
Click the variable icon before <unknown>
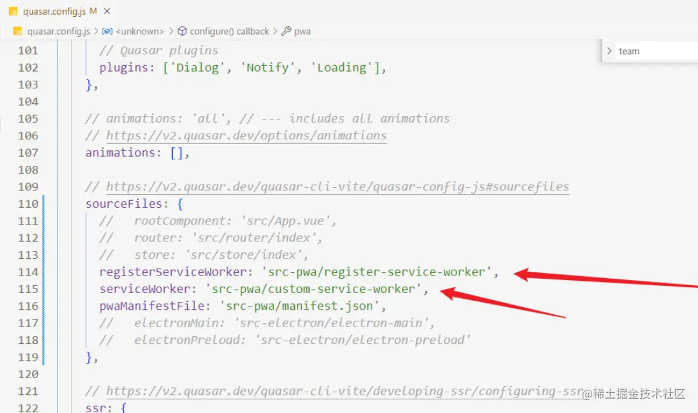[107, 31]
